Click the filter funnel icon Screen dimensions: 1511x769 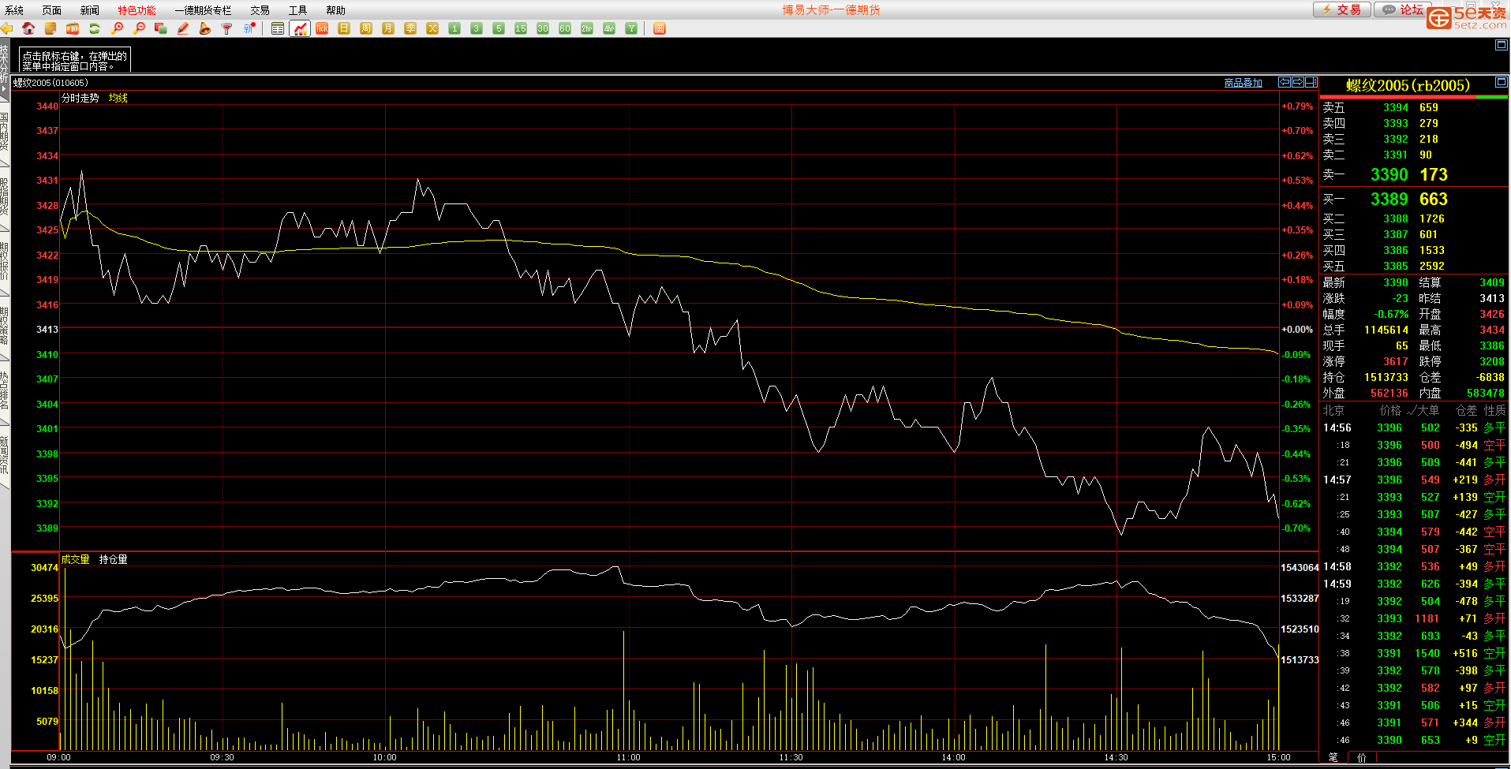[x=227, y=28]
